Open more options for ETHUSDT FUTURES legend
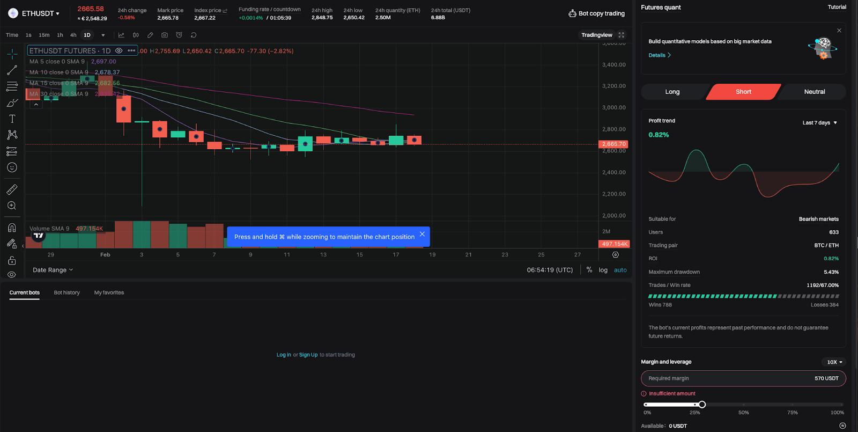The height and width of the screenshot is (432, 858). (x=131, y=50)
